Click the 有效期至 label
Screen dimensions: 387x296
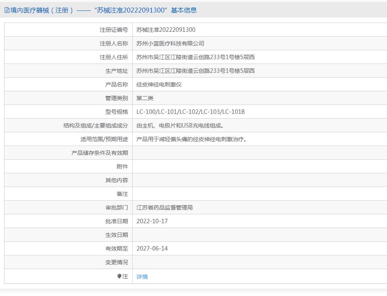[x=117, y=249]
